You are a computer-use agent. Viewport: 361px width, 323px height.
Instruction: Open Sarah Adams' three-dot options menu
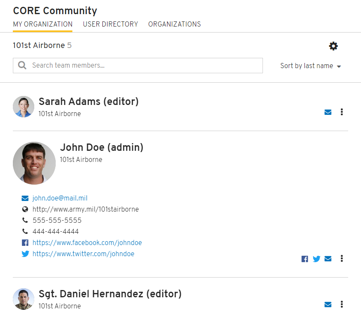point(342,112)
